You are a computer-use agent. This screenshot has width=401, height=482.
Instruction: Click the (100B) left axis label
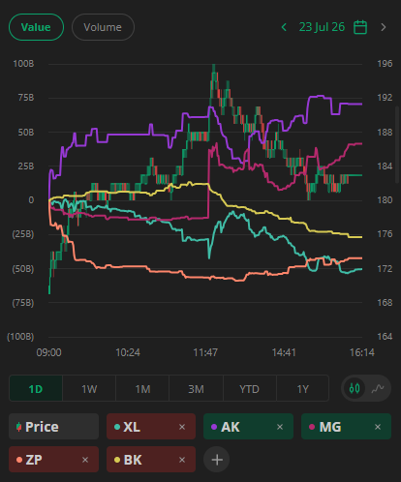[x=20, y=337]
